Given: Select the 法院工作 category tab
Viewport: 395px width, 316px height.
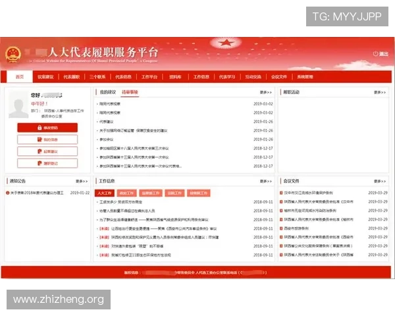Looking at the screenshot, I should [x=174, y=193].
